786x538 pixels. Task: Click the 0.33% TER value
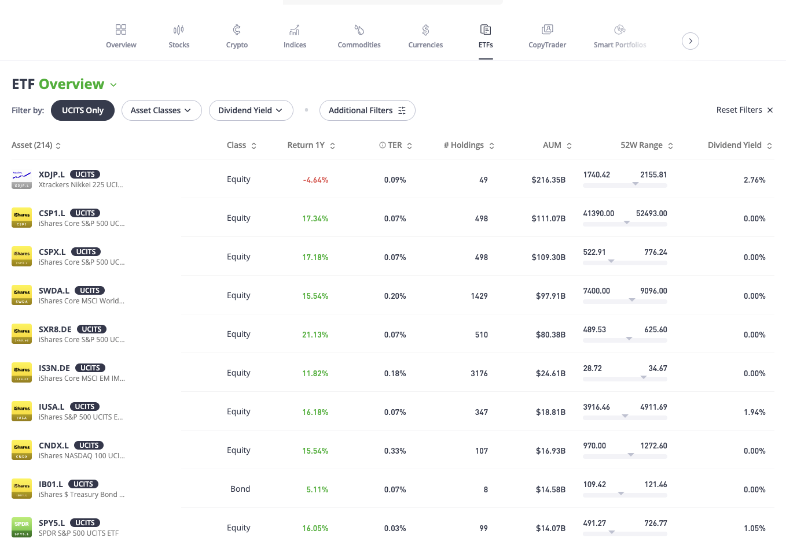pyautogui.click(x=395, y=451)
